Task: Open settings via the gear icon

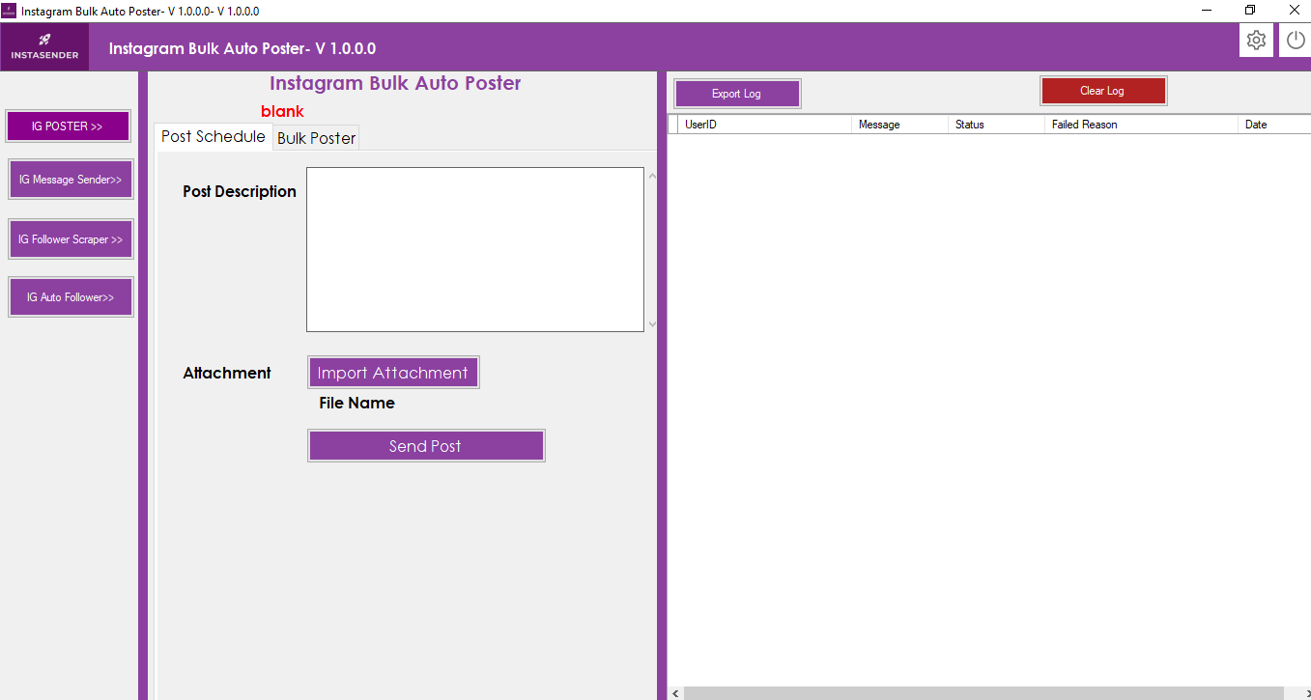Action: pos(1256,41)
